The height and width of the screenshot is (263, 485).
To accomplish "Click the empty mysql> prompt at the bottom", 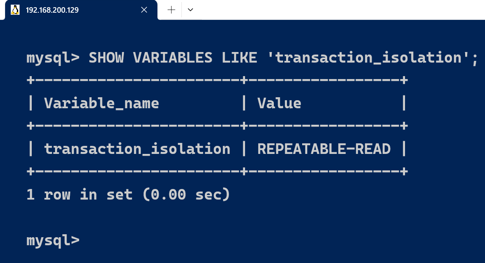I will pyautogui.click(x=53, y=240).
